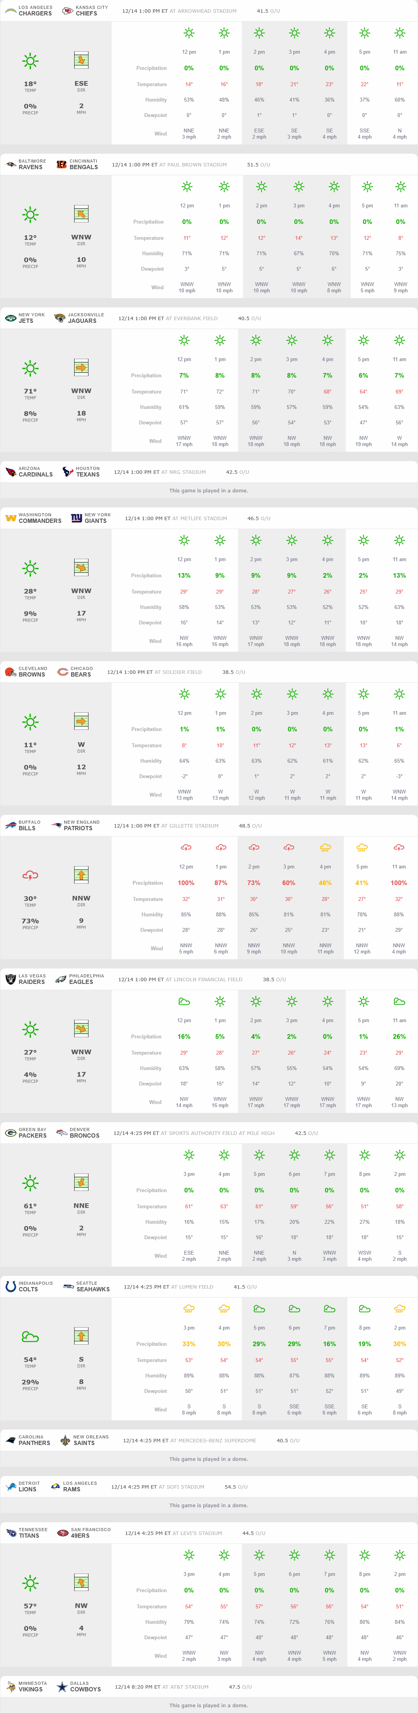Click the rain cloud icon for Bills-Patriots
Image resolution: width=418 pixels, height=1713 pixels.
click(30, 875)
